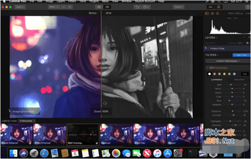251x159 pixels.
Task: Click the export share icon
Action: 248,7
